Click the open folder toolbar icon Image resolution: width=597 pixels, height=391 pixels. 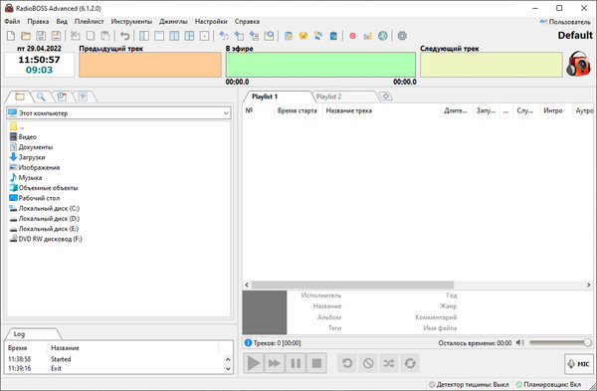(x=26, y=36)
